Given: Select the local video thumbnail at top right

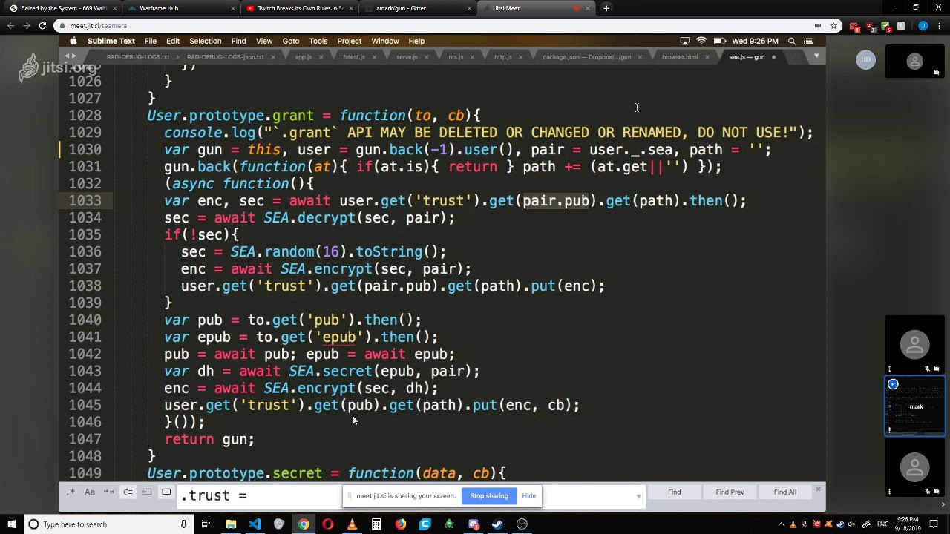Looking at the screenshot, I should [x=915, y=62].
